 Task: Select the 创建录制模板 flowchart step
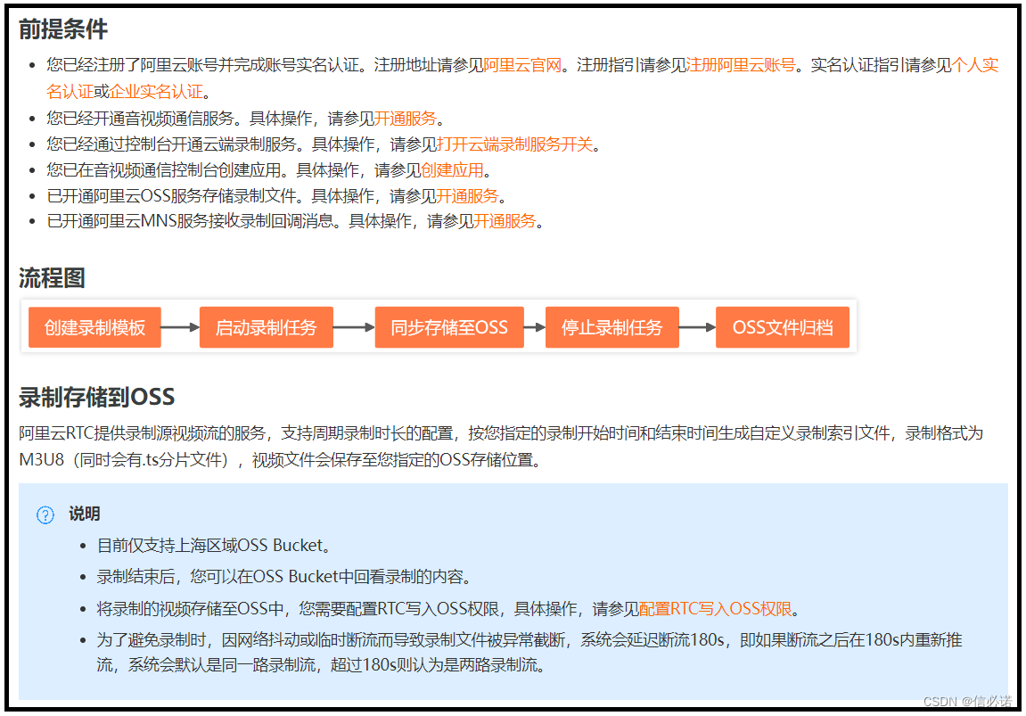click(x=94, y=327)
